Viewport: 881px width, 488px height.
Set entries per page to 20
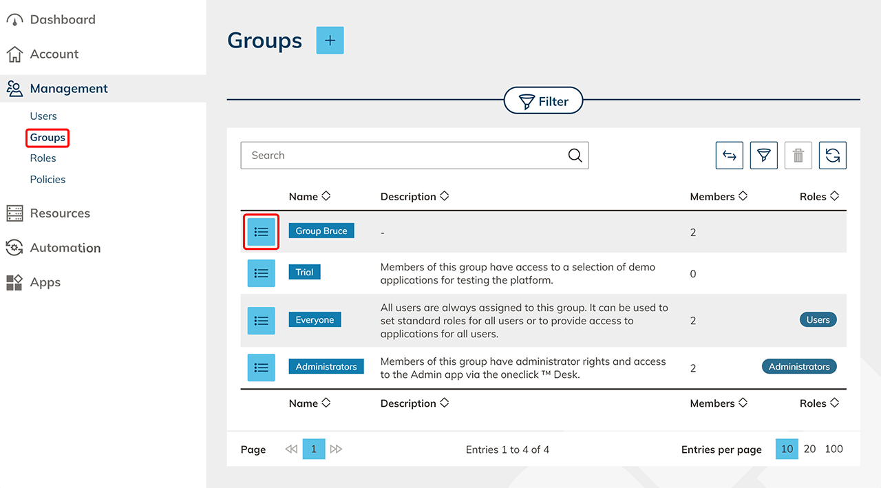pos(809,449)
